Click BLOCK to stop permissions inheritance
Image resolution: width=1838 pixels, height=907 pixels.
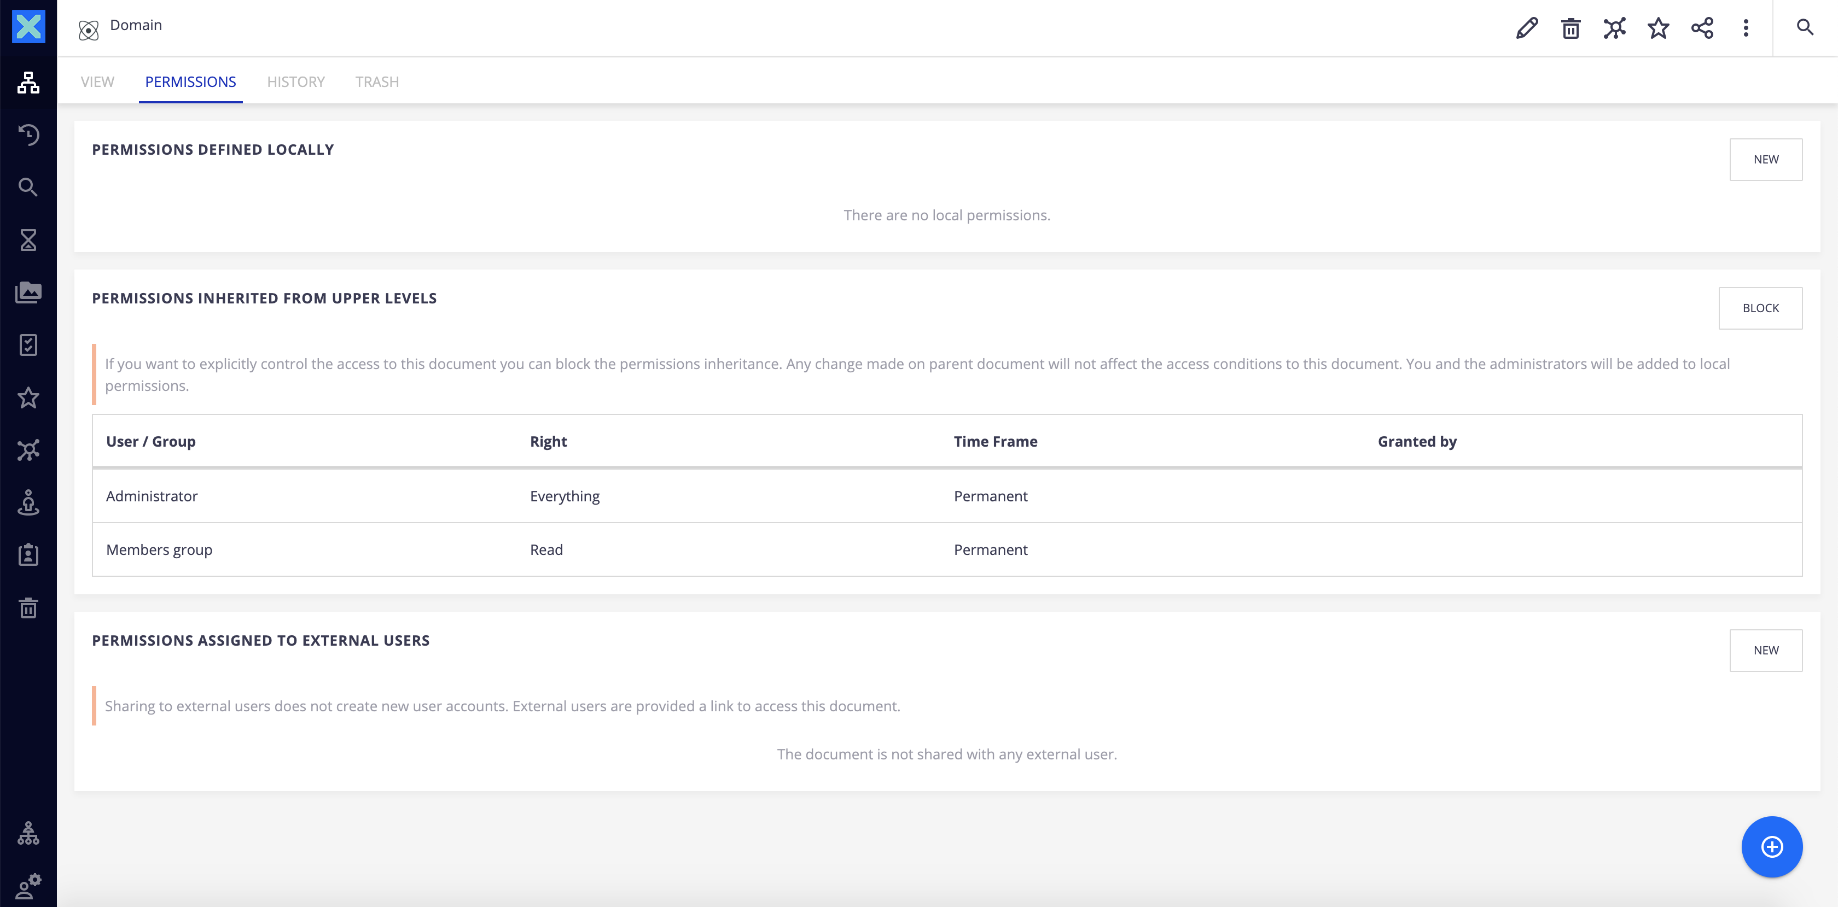click(x=1760, y=308)
